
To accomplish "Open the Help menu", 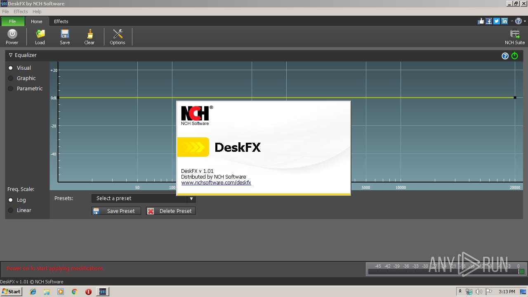I will (37, 12).
